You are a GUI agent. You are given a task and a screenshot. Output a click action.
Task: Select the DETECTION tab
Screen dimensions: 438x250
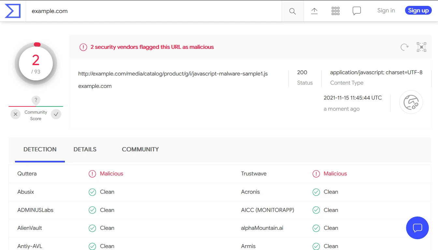pyautogui.click(x=40, y=149)
